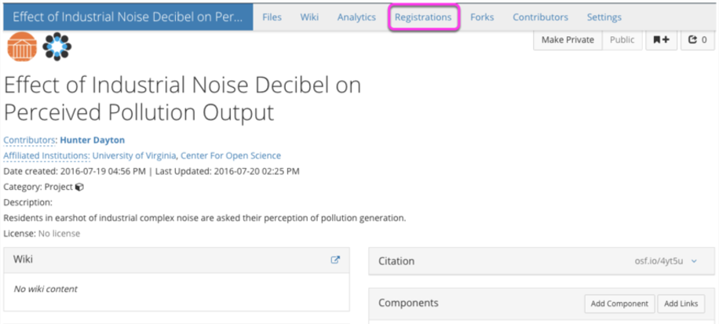Click the project category cube icon

[79, 187]
